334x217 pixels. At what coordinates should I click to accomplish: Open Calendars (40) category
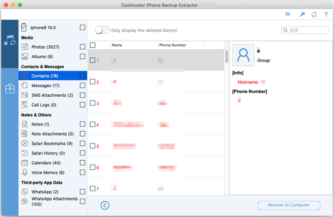coord(53,163)
